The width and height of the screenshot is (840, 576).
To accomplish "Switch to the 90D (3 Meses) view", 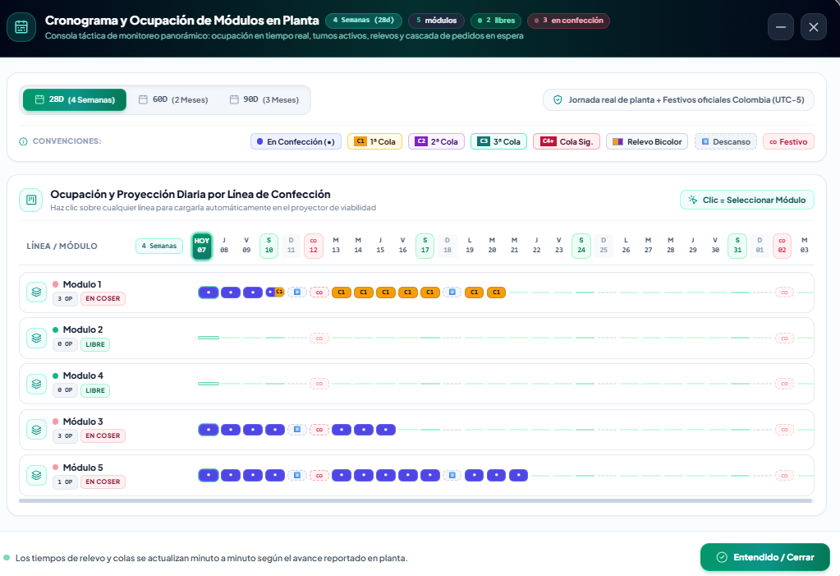I will pyautogui.click(x=264, y=99).
